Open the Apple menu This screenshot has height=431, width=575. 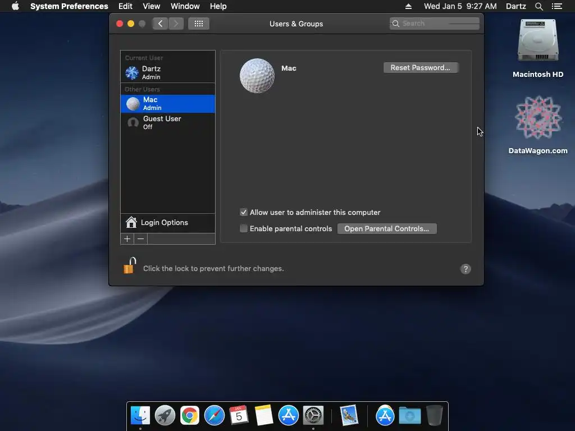15,6
